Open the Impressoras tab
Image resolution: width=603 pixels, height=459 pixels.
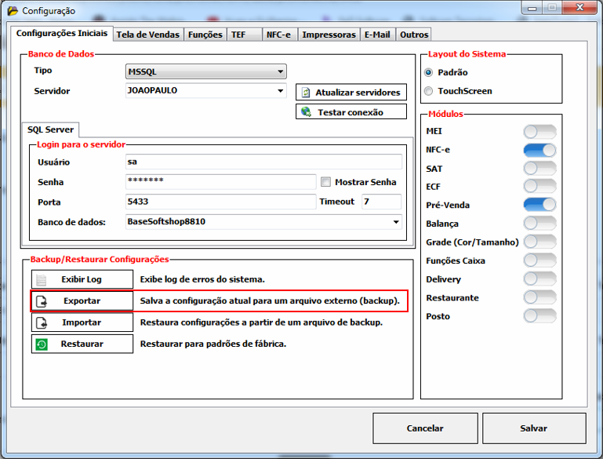click(329, 35)
